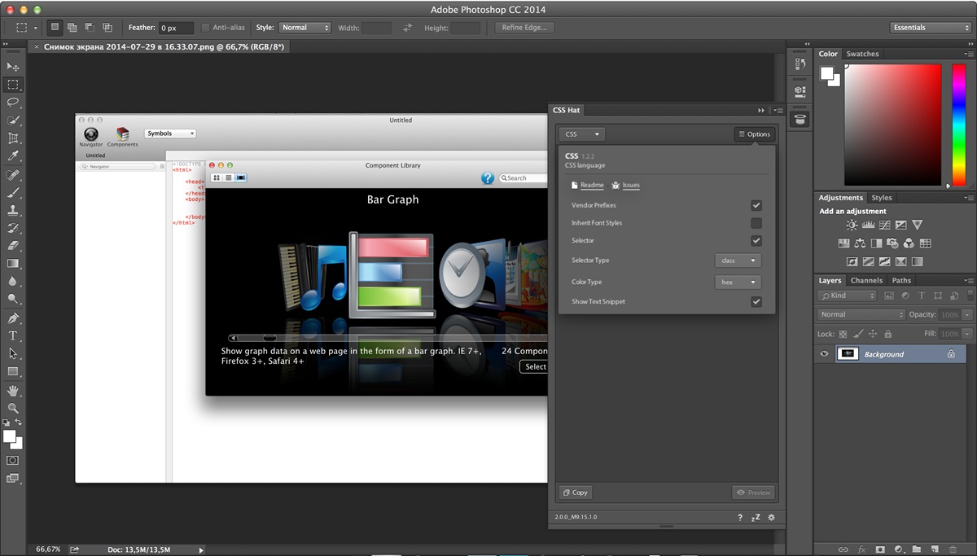Click the Create new layer icon
The width and height of the screenshot is (977, 556).
pyautogui.click(x=935, y=549)
